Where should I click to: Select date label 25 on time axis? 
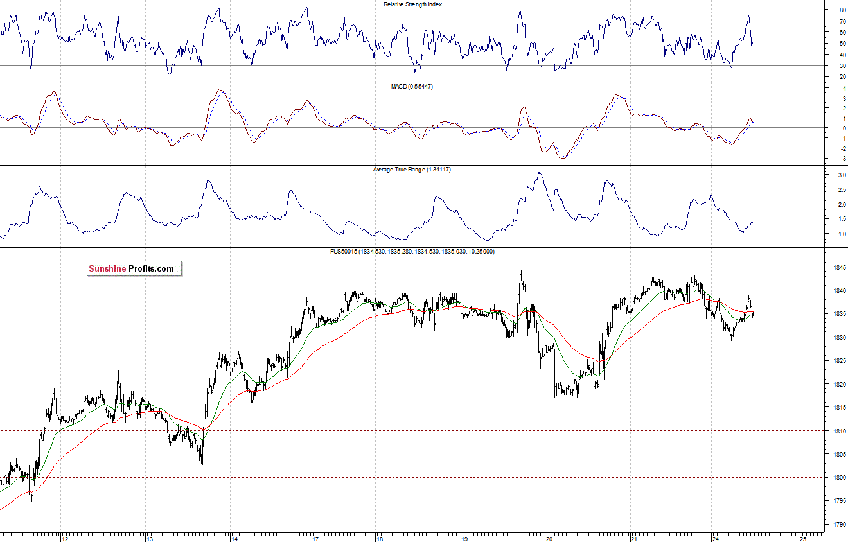[802, 538]
